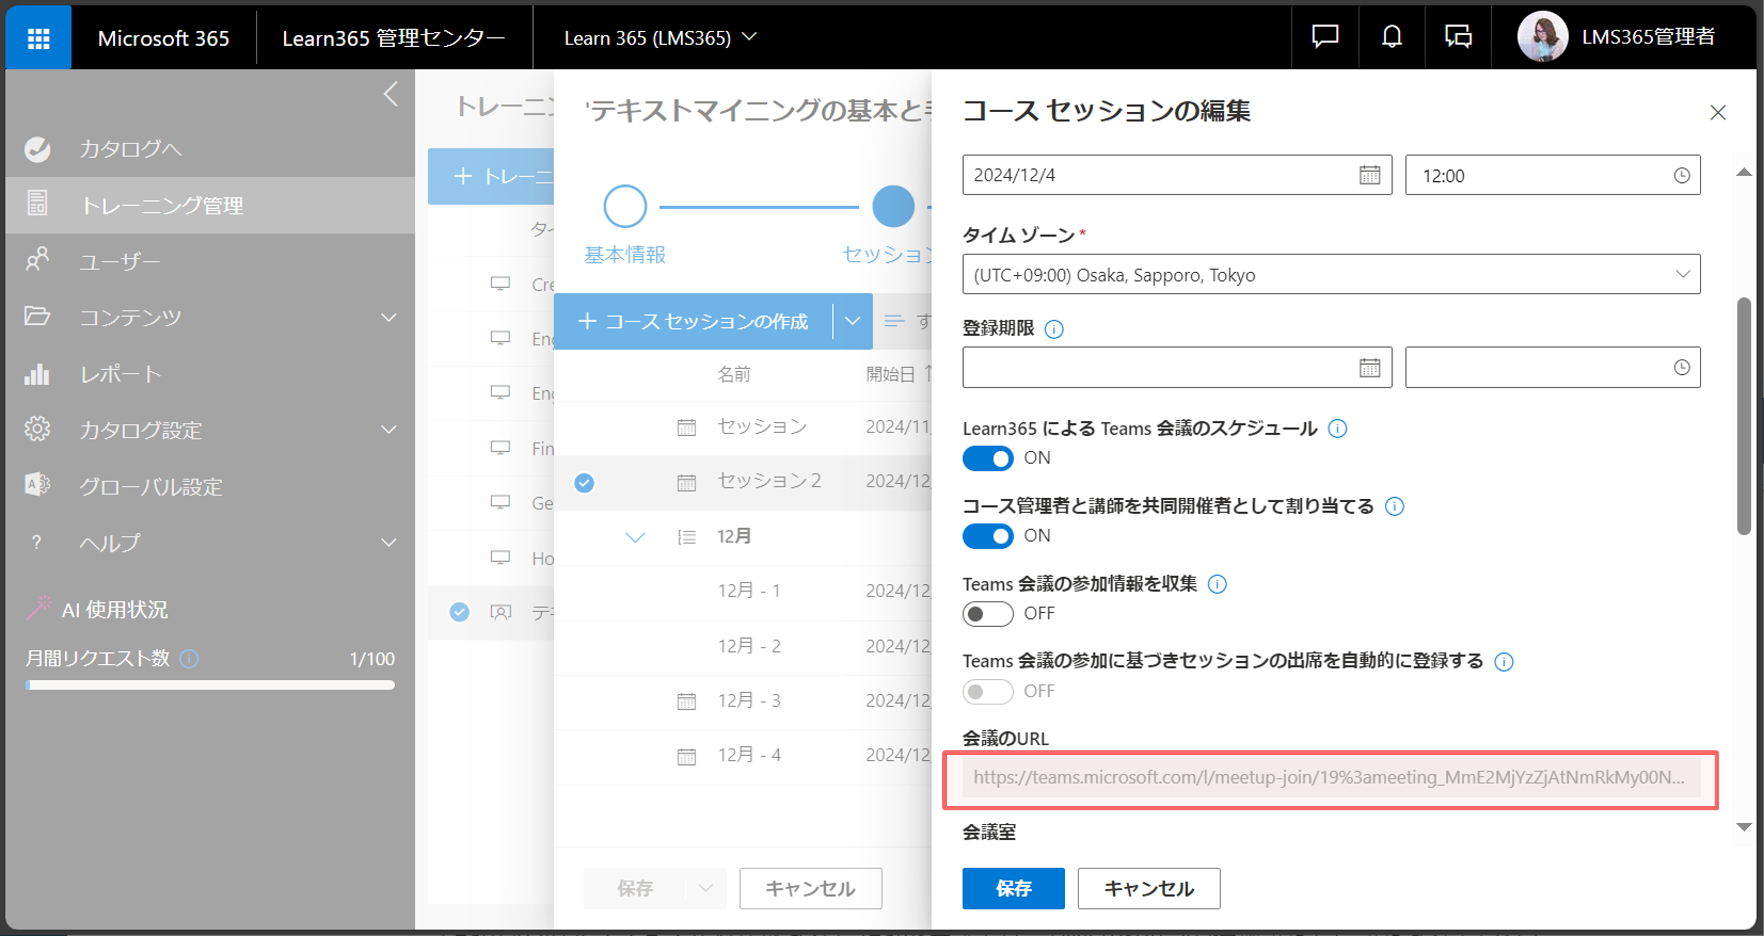
Task: Deselect the セッション 2 row checkmark
Action: click(584, 483)
